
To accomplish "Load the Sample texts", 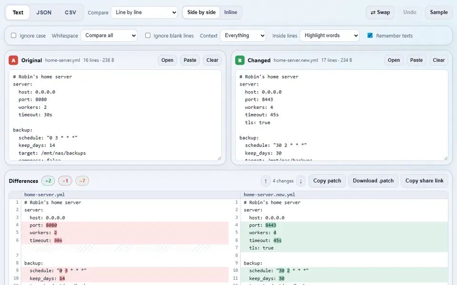I will coord(438,12).
